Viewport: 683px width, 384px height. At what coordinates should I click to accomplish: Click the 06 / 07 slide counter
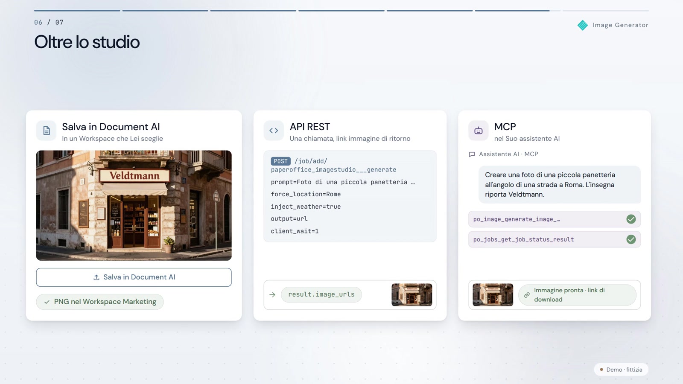pyautogui.click(x=49, y=22)
